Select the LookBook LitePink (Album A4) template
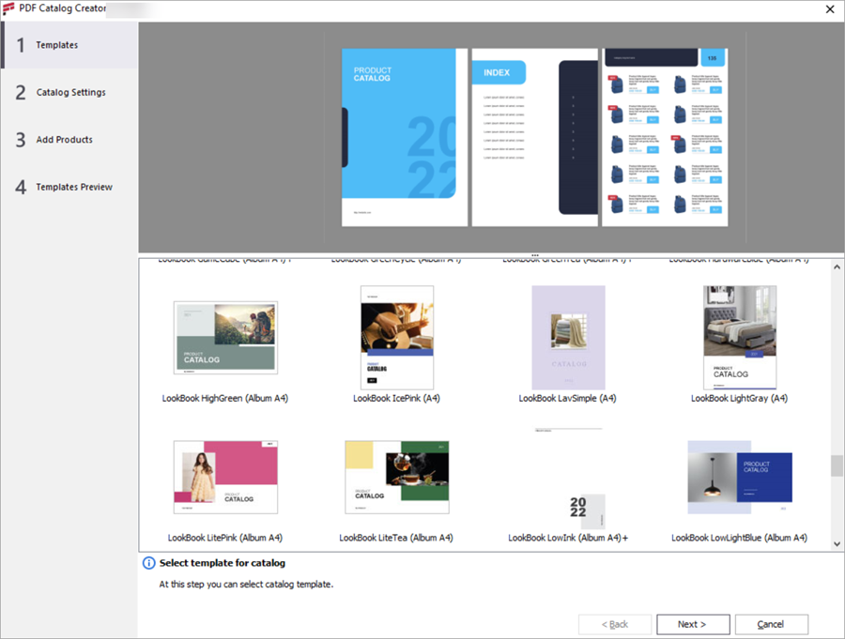The image size is (845, 639). coord(224,477)
